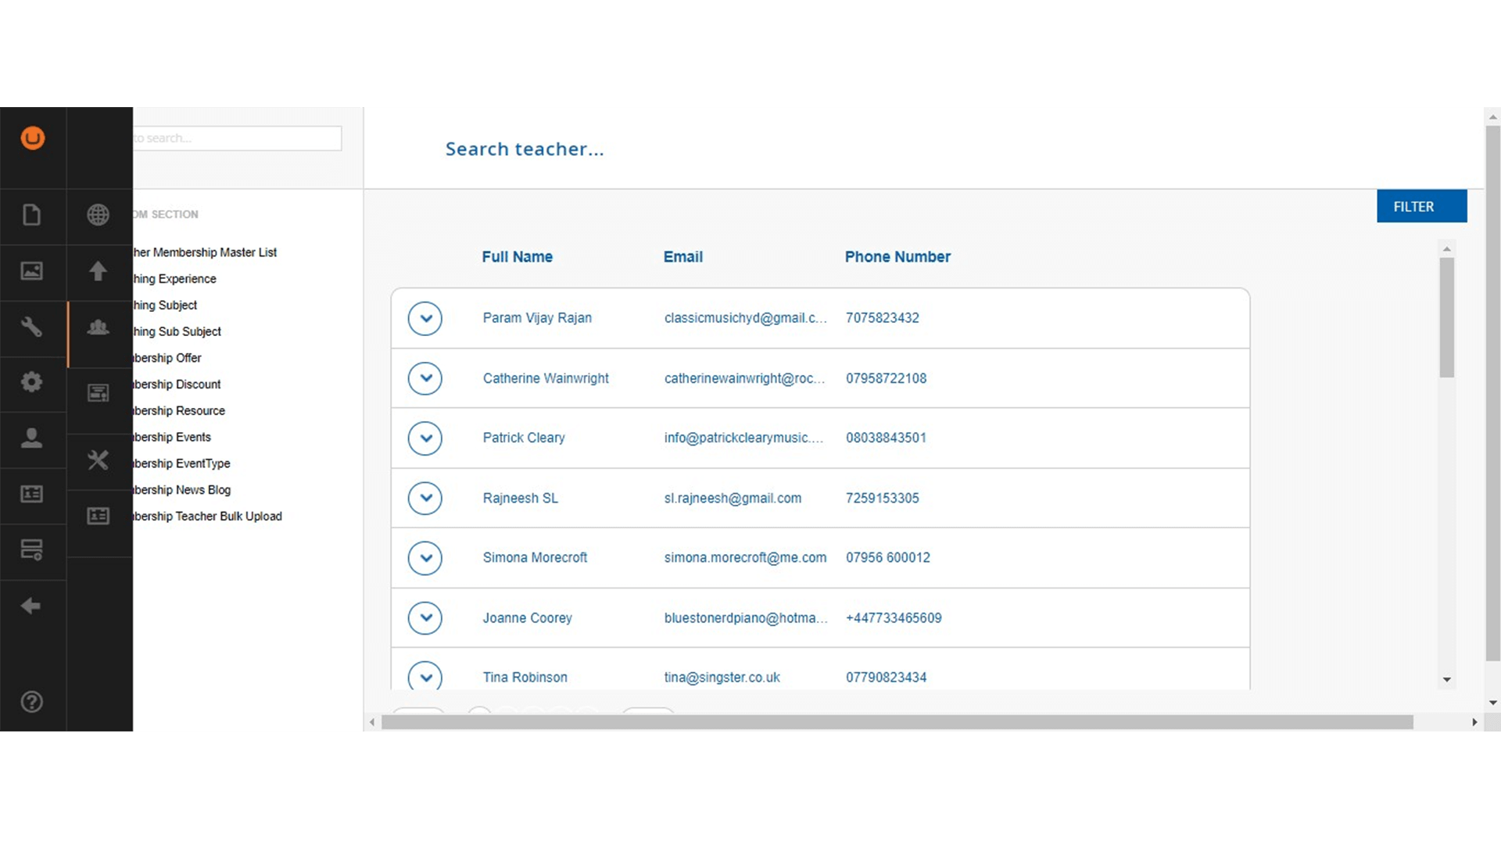Open Membership Events tree item
Screen dimensions: 1501x844
172,438
